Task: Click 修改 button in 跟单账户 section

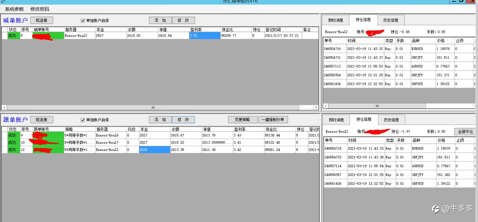Action: pyautogui.click(x=183, y=120)
